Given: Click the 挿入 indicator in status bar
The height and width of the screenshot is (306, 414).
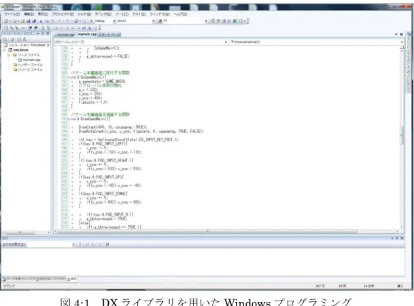Looking at the screenshot, I should pyautogui.click(x=400, y=286).
